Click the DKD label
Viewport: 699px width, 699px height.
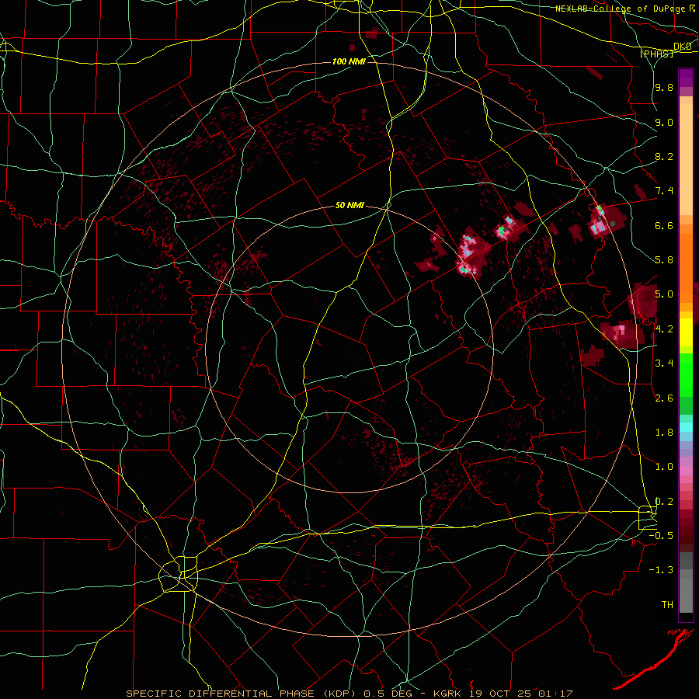[x=682, y=47]
